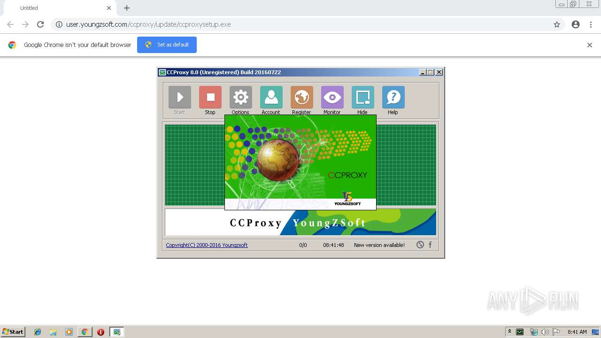Hide CCProxy window with Hide icon
This screenshot has width=601, height=338.
pyautogui.click(x=363, y=97)
